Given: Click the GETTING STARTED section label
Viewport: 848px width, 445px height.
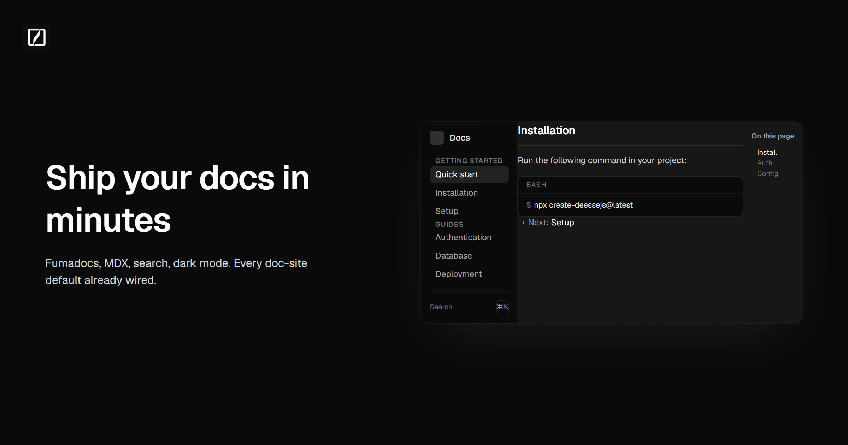Looking at the screenshot, I should [469, 161].
